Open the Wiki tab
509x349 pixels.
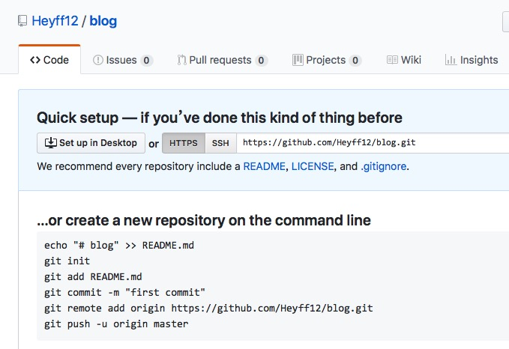click(411, 60)
